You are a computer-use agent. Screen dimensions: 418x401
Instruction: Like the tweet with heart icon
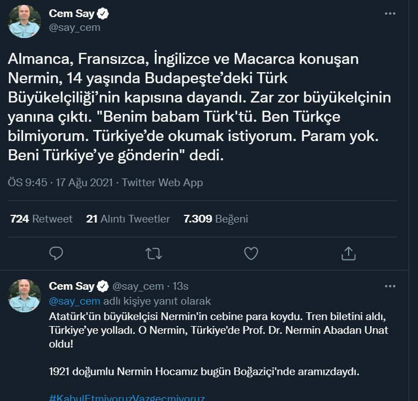click(251, 253)
